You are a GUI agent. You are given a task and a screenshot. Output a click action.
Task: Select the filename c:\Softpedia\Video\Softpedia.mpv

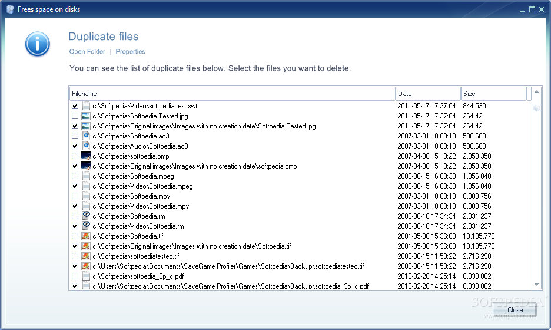[141, 206]
